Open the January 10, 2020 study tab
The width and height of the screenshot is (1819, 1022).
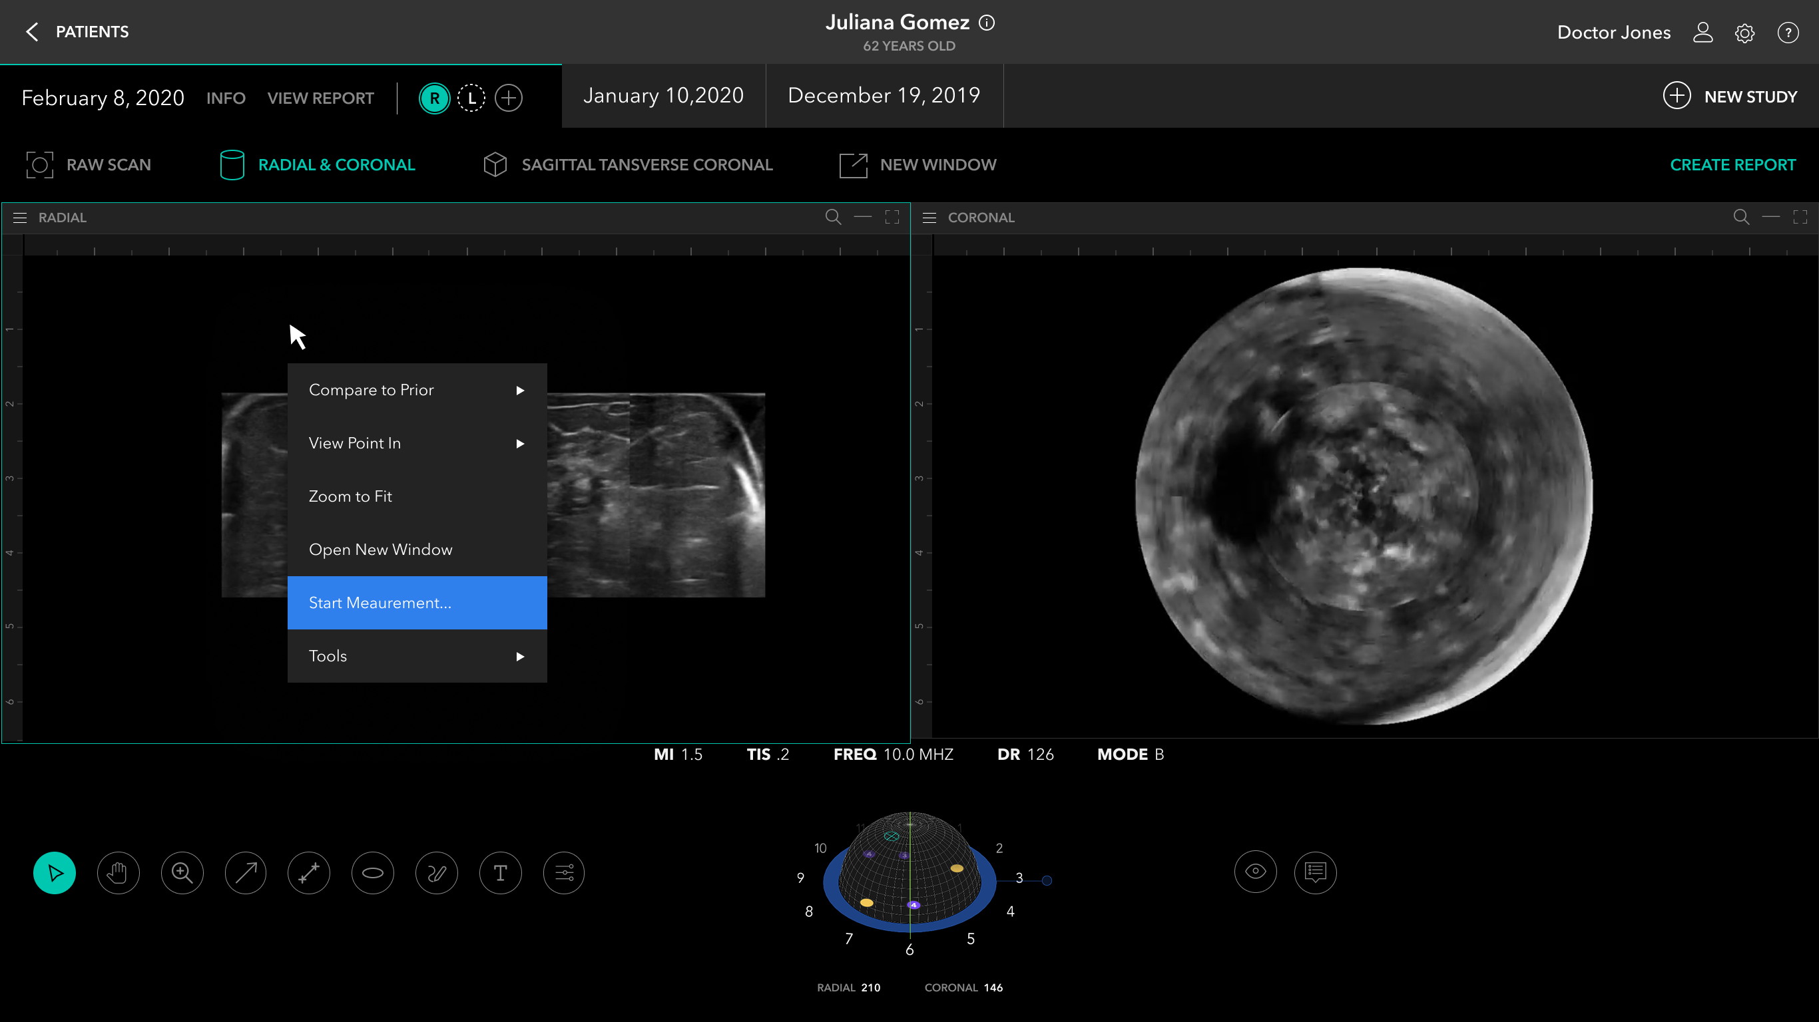663,95
